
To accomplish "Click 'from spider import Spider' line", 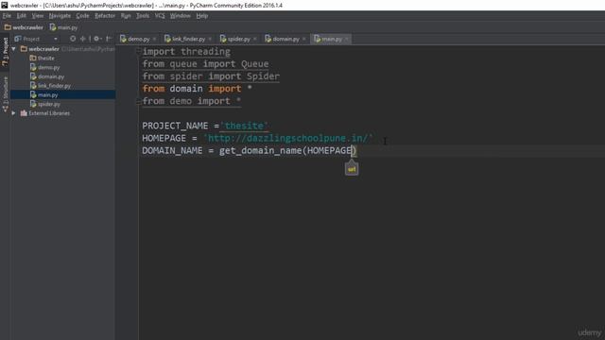I will pyautogui.click(x=211, y=76).
